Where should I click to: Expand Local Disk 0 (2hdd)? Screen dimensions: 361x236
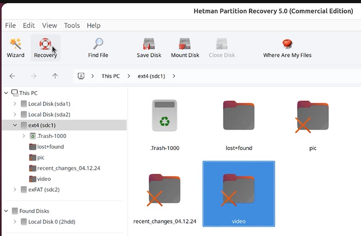[x=15, y=222]
